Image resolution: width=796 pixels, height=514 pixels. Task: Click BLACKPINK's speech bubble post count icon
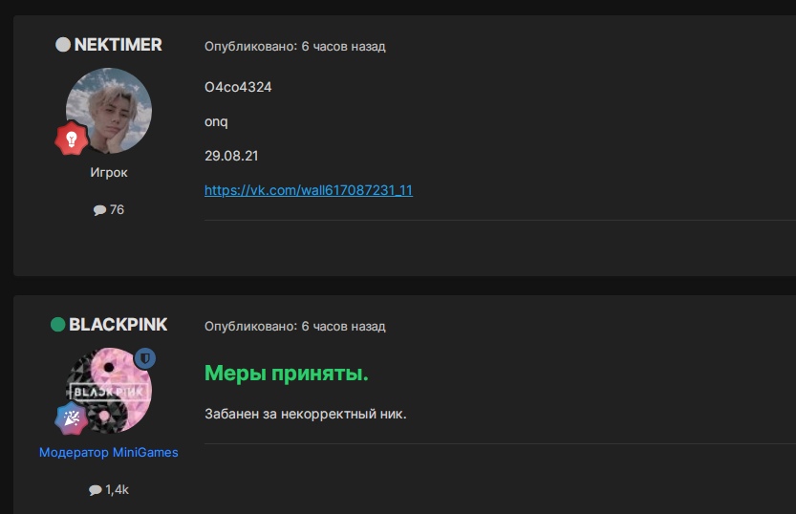95,490
